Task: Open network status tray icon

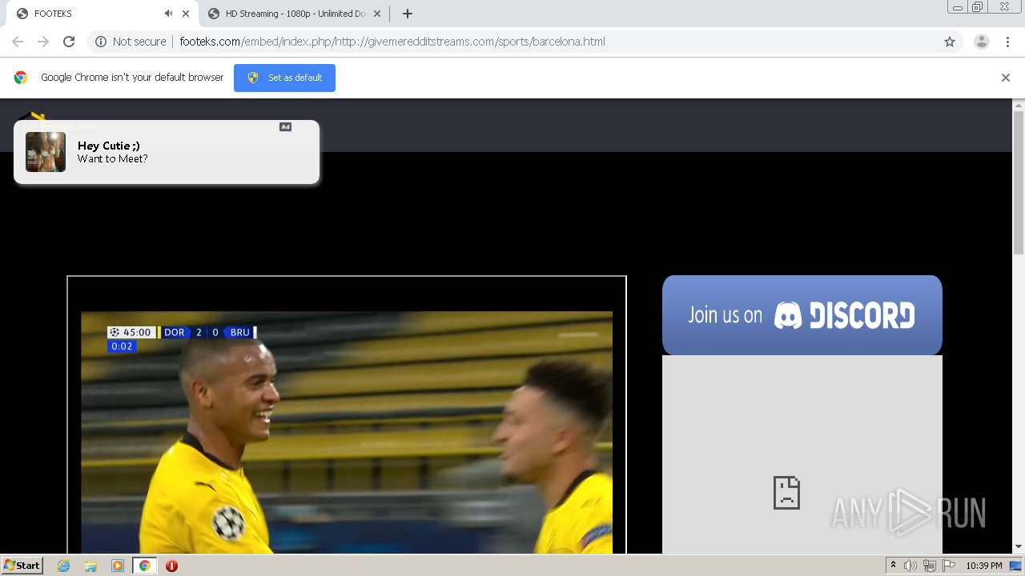Action: (x=930, y=566)
